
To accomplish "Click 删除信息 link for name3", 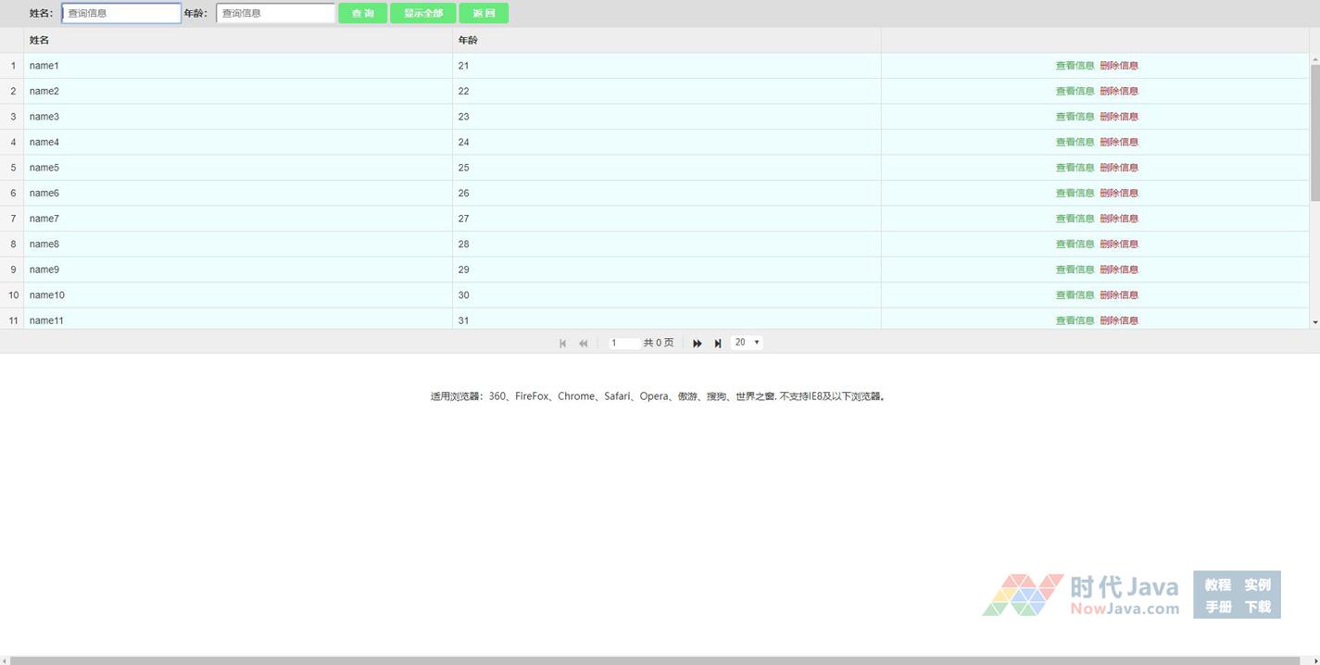I will pos(1119,117).
